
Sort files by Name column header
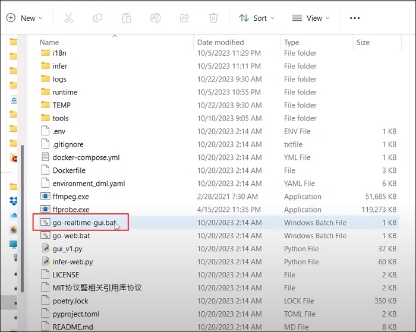pos(49,42)
